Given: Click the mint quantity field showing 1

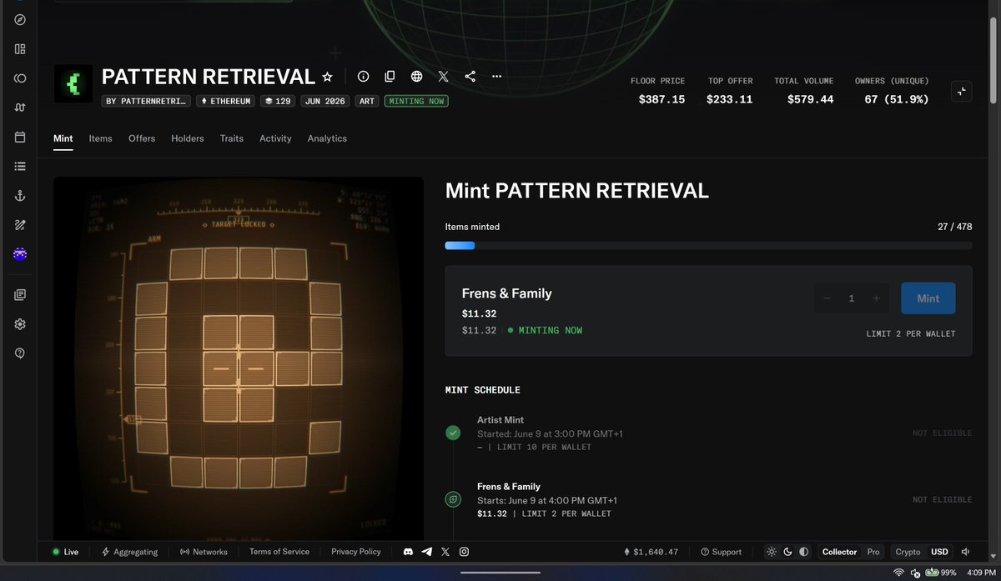Looking at the screenshot, I should point(852,298).
